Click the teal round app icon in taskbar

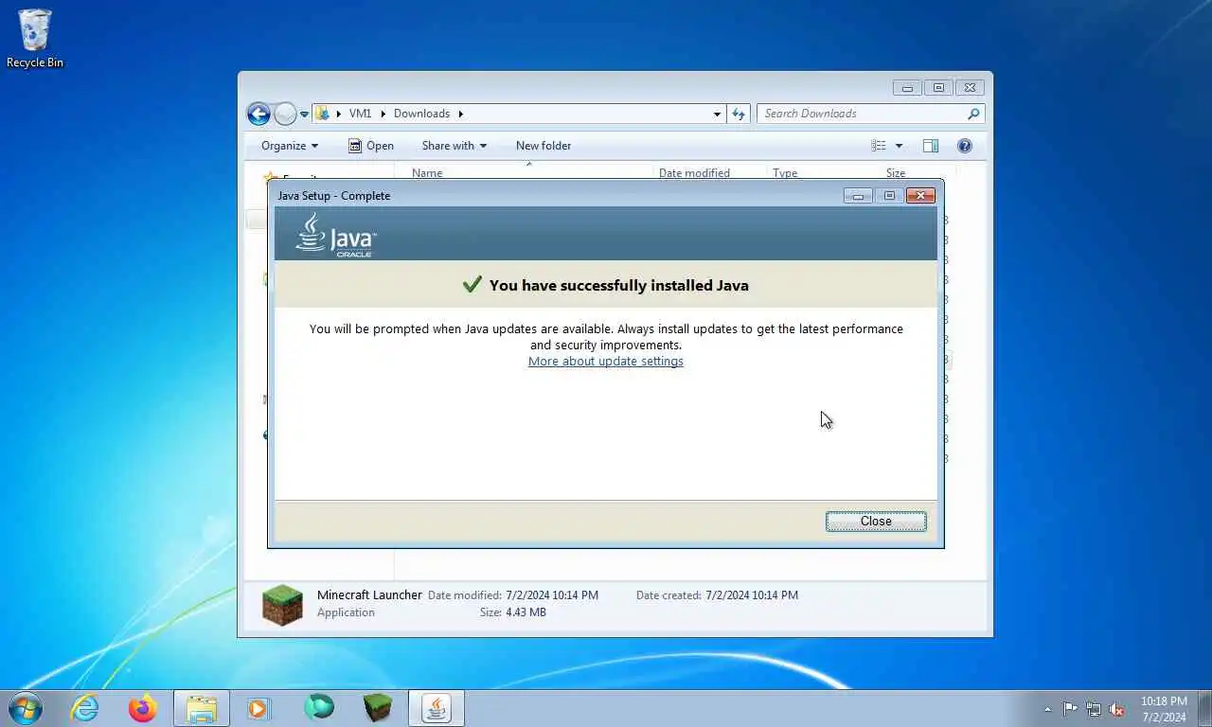318,708
